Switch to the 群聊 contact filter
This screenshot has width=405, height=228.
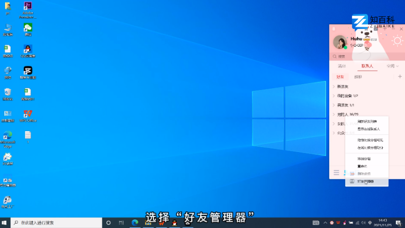[x=358, y=77]
